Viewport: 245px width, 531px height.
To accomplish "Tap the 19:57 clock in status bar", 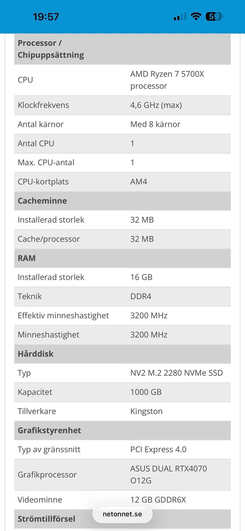I will (46, 17).
